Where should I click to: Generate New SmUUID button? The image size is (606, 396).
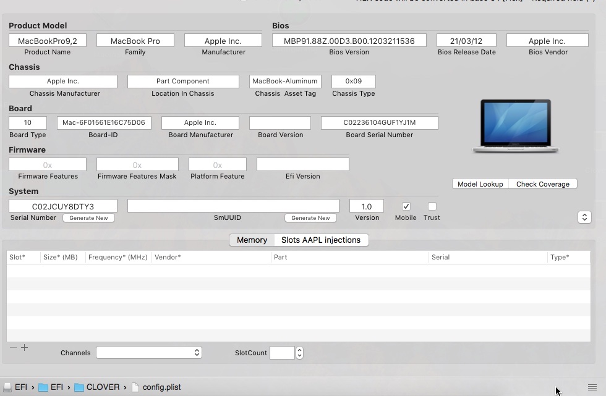click(x=310, y=218)
